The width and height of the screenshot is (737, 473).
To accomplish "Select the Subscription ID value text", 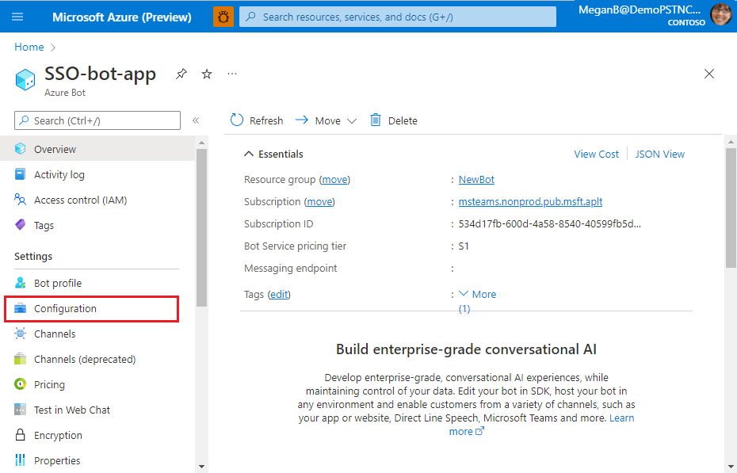I will (549, 223).
